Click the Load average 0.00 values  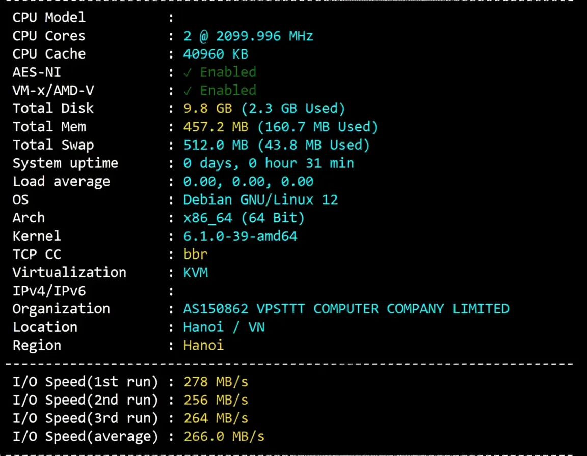[x=248, y=182]
